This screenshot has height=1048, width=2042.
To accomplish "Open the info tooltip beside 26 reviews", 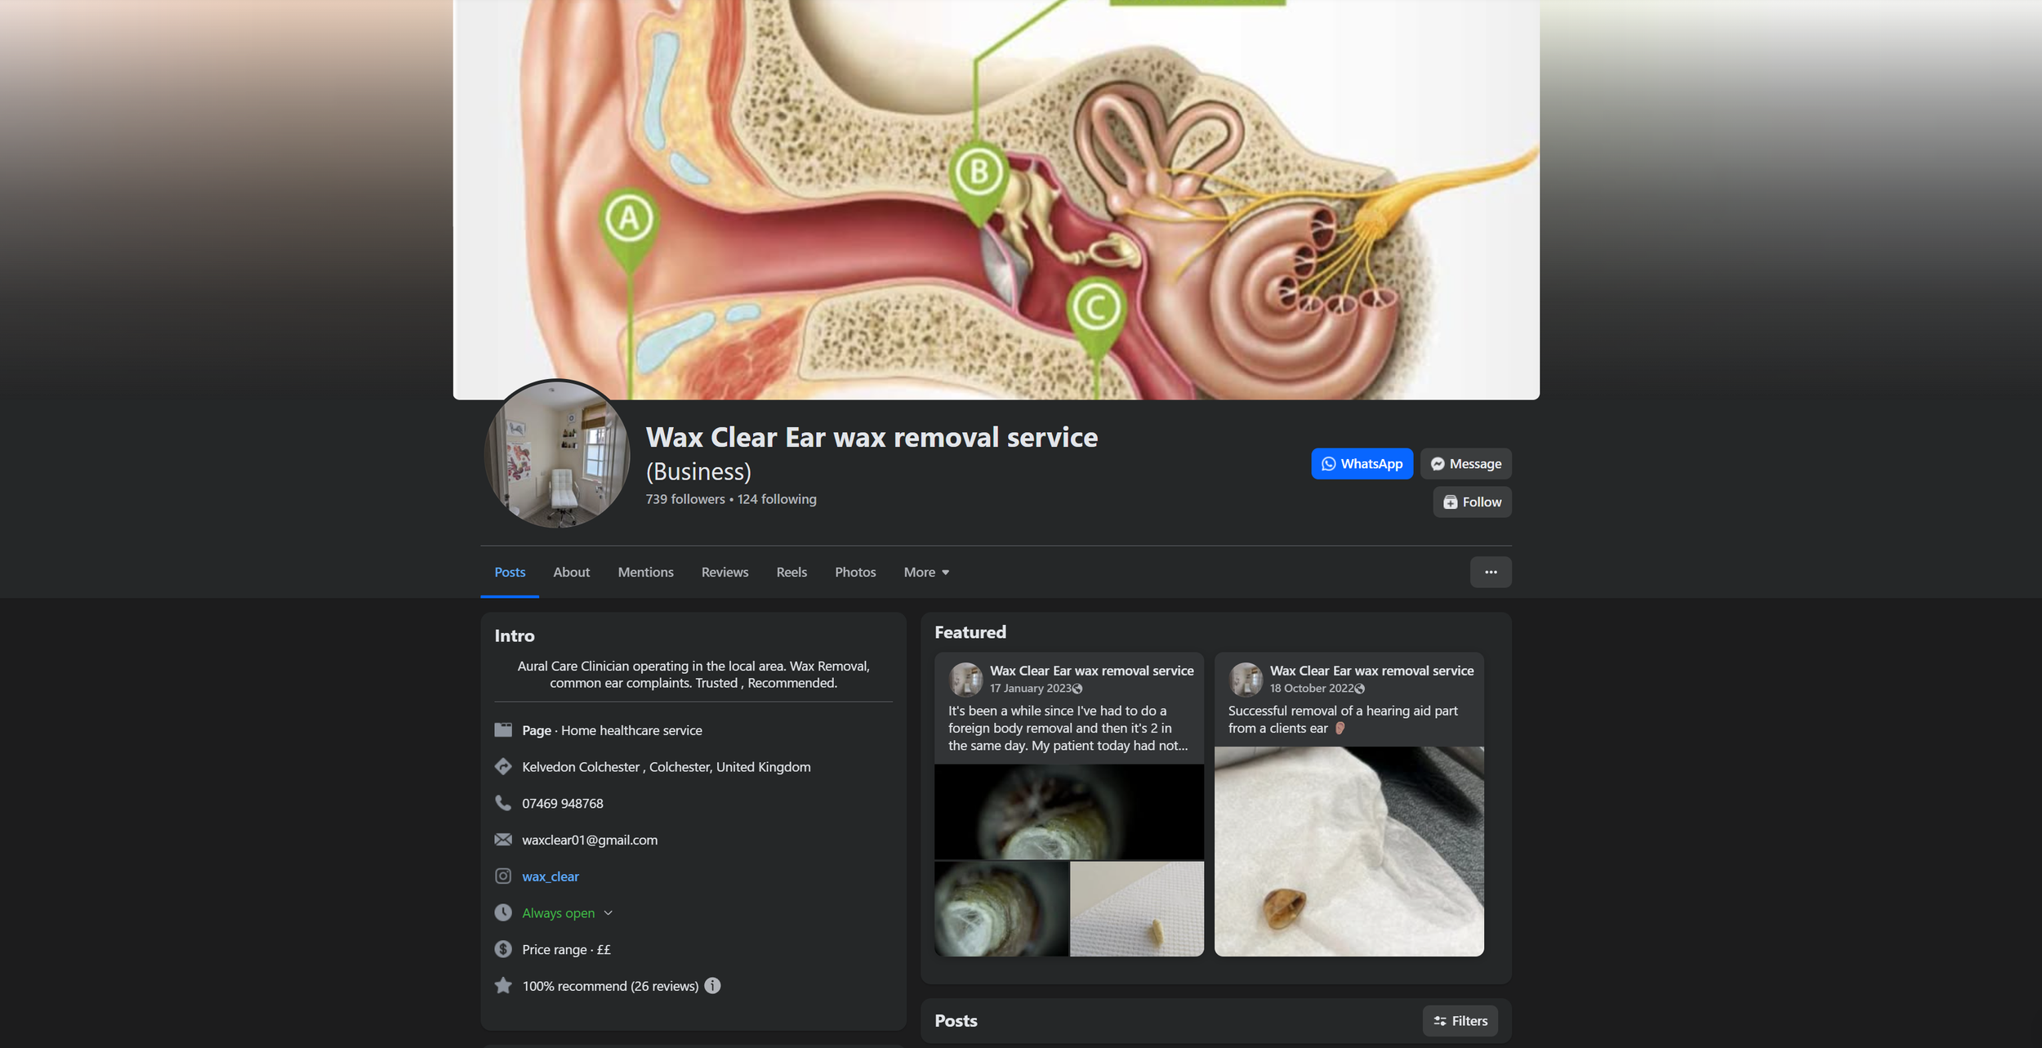I will (x=712, y=986).
